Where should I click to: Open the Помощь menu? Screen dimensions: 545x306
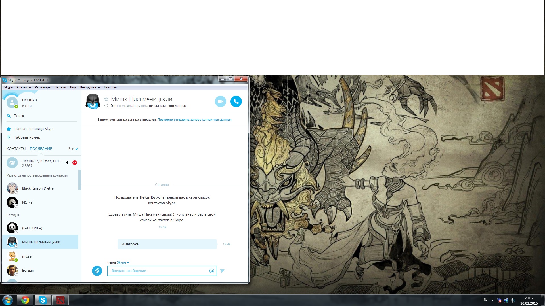click(x=110, y=87)
